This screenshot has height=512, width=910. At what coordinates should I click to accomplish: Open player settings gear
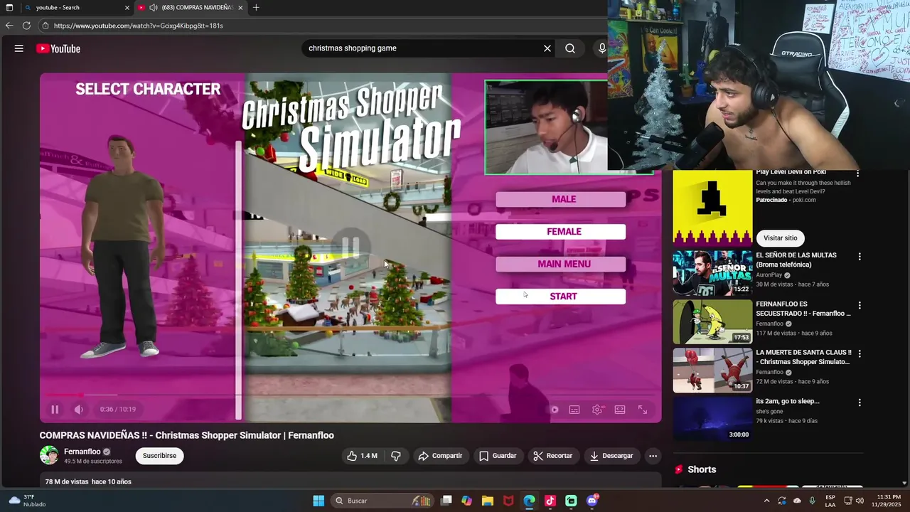(x=597, y=410)
